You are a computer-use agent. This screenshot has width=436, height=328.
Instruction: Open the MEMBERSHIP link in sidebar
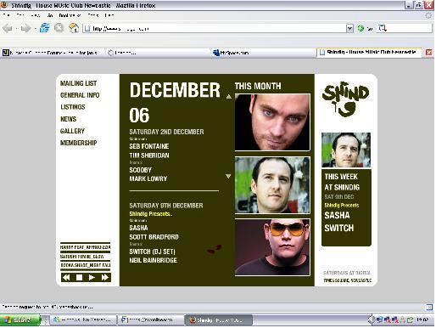[79, 143]
